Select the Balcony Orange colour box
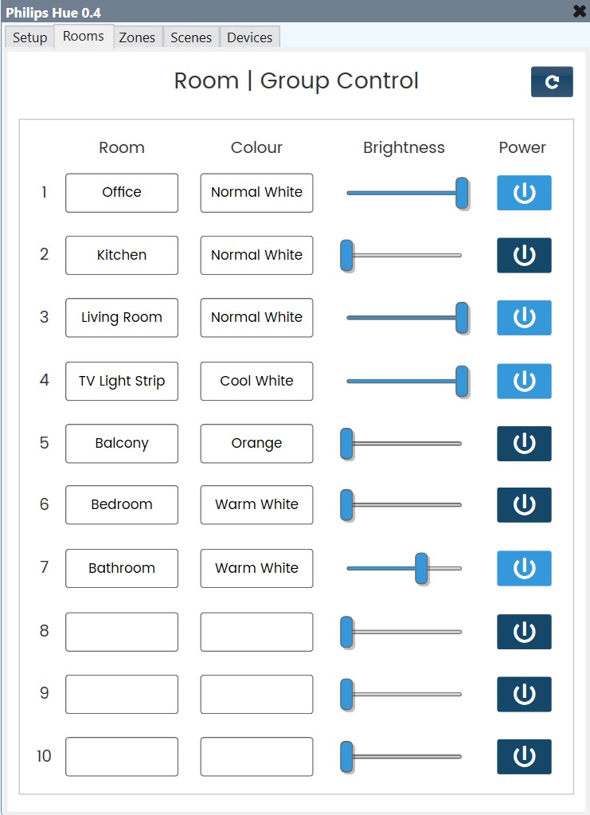This screenshot has height=815, width=590. coord(256,443)
